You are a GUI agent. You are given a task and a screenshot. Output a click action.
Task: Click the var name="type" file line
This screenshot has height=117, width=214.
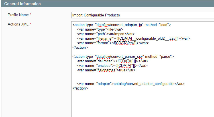(x=100, y=29)
